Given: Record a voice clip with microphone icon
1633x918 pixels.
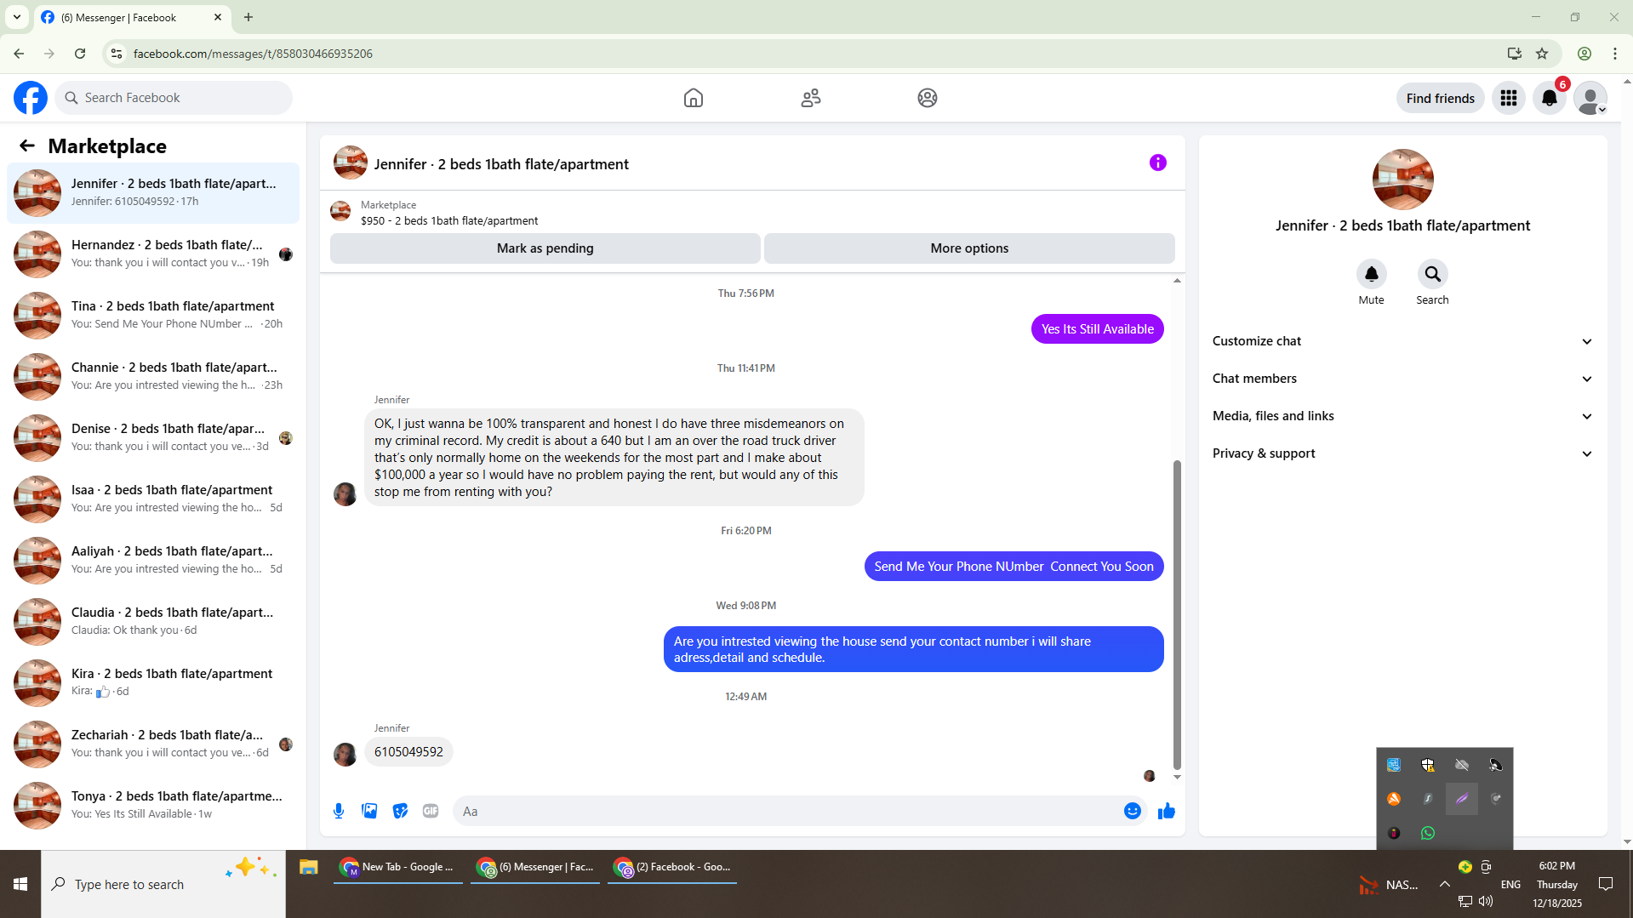Looking at the screenshot, I should (x=339, y=811).
